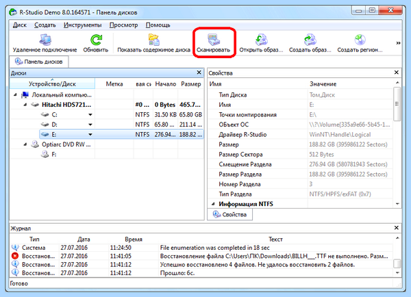The width and height of the screenshot is (411, 297).
Task: Click the Создать регион toolbar icon
Action: click(360, 43)
